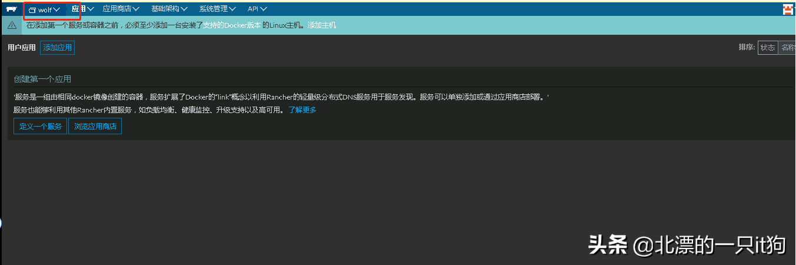Open the 支持的Docker版本 link
The height and width of the screenshot is (265, 796).
(232, 25)
